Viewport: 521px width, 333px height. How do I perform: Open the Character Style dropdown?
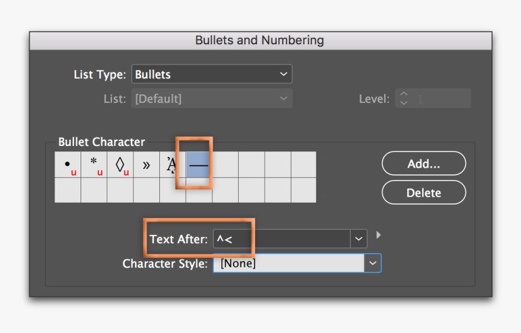click(x=373, y=263)
